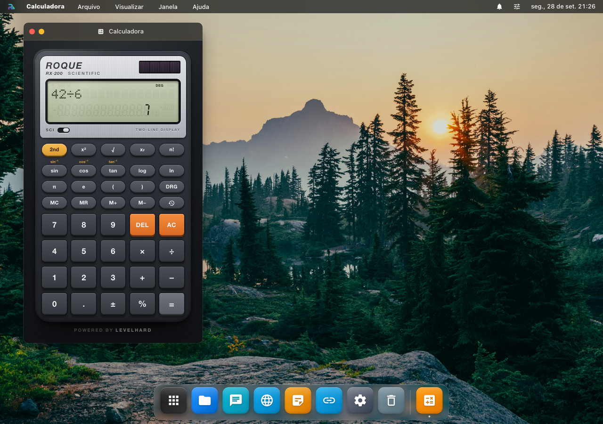Open the orange notes app in dock
The height and width of the screenshot is (424, 603).
coord(298,400)
